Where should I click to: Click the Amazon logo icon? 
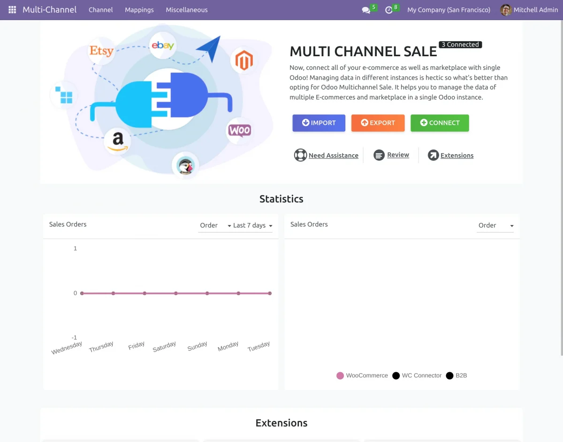coord(118,141)
